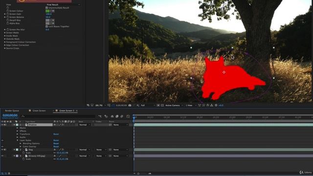Click the timeline layer search field
Image resolution: width=313 pixels, height=176 pixels.
tap(58, 116)
